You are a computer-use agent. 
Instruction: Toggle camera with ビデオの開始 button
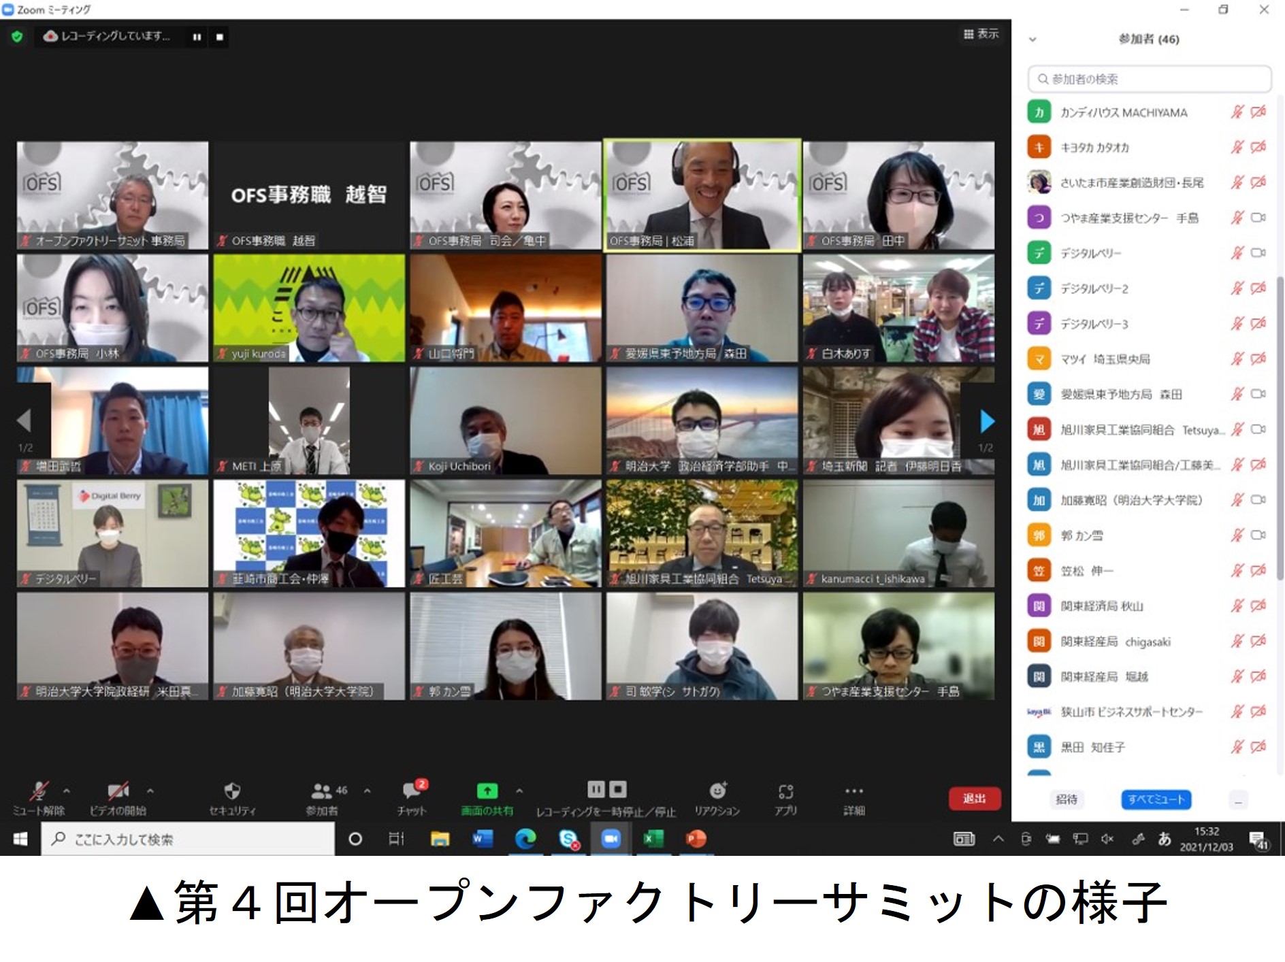coord(118,791)
